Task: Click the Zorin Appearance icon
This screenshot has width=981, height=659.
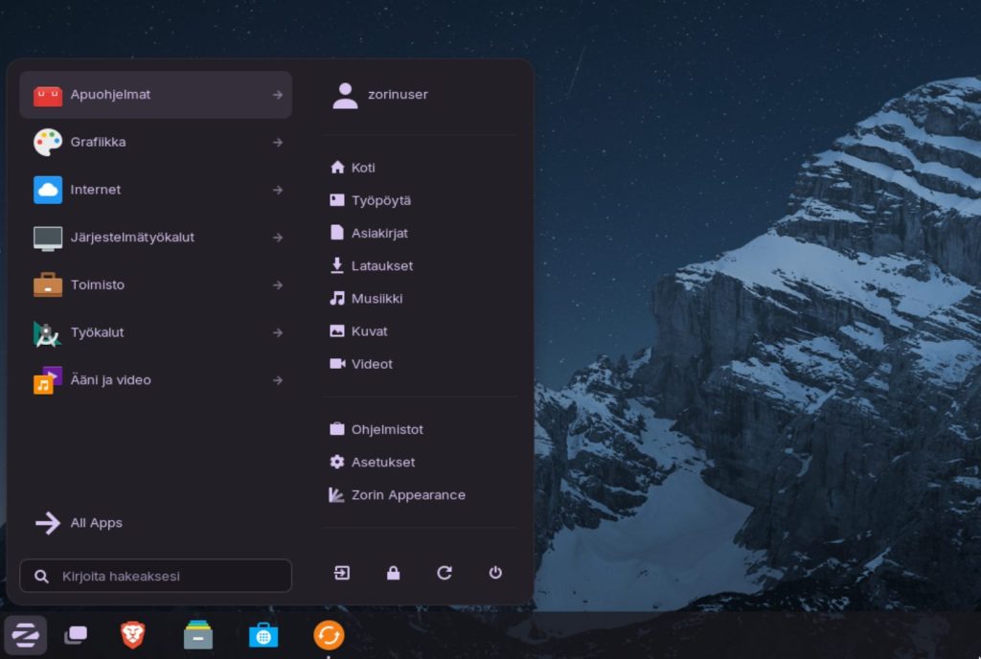Action: tap(336, 494)
